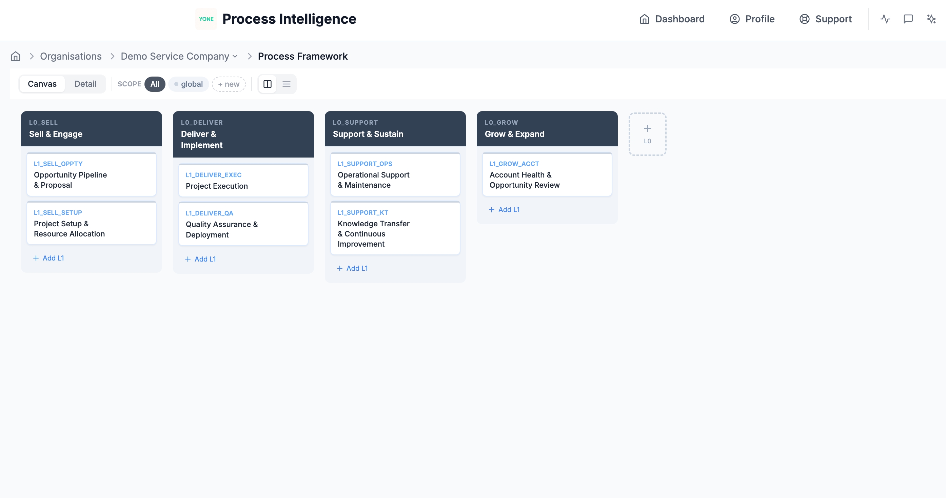Click the L1_SELL_OPPTY code label
This screenshot has width=946, height=498.
58,164
